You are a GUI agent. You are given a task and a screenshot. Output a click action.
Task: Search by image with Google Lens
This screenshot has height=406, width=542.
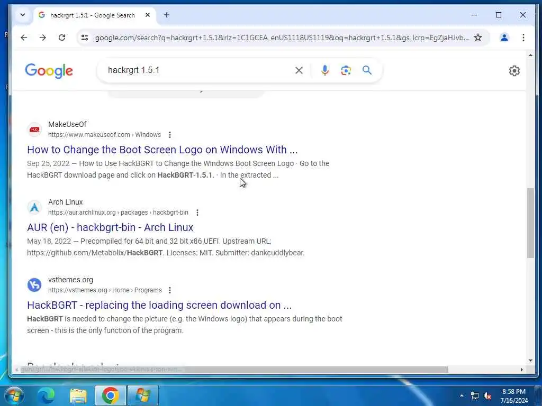click(x=346, y=70)
